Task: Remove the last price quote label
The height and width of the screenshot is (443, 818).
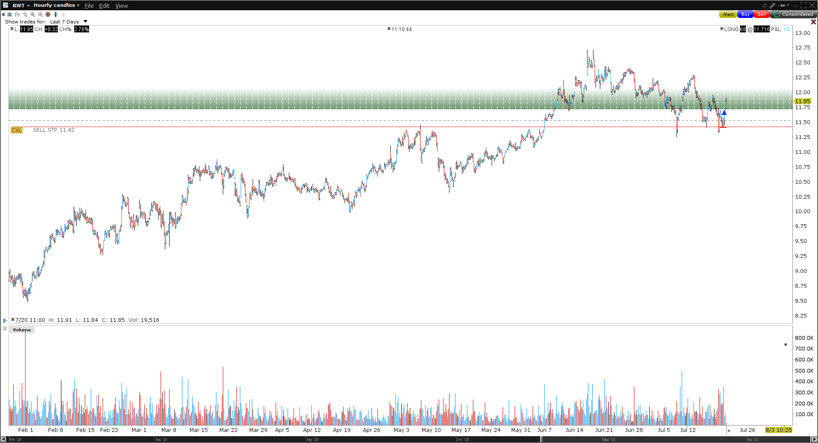Action: [12, 29]
